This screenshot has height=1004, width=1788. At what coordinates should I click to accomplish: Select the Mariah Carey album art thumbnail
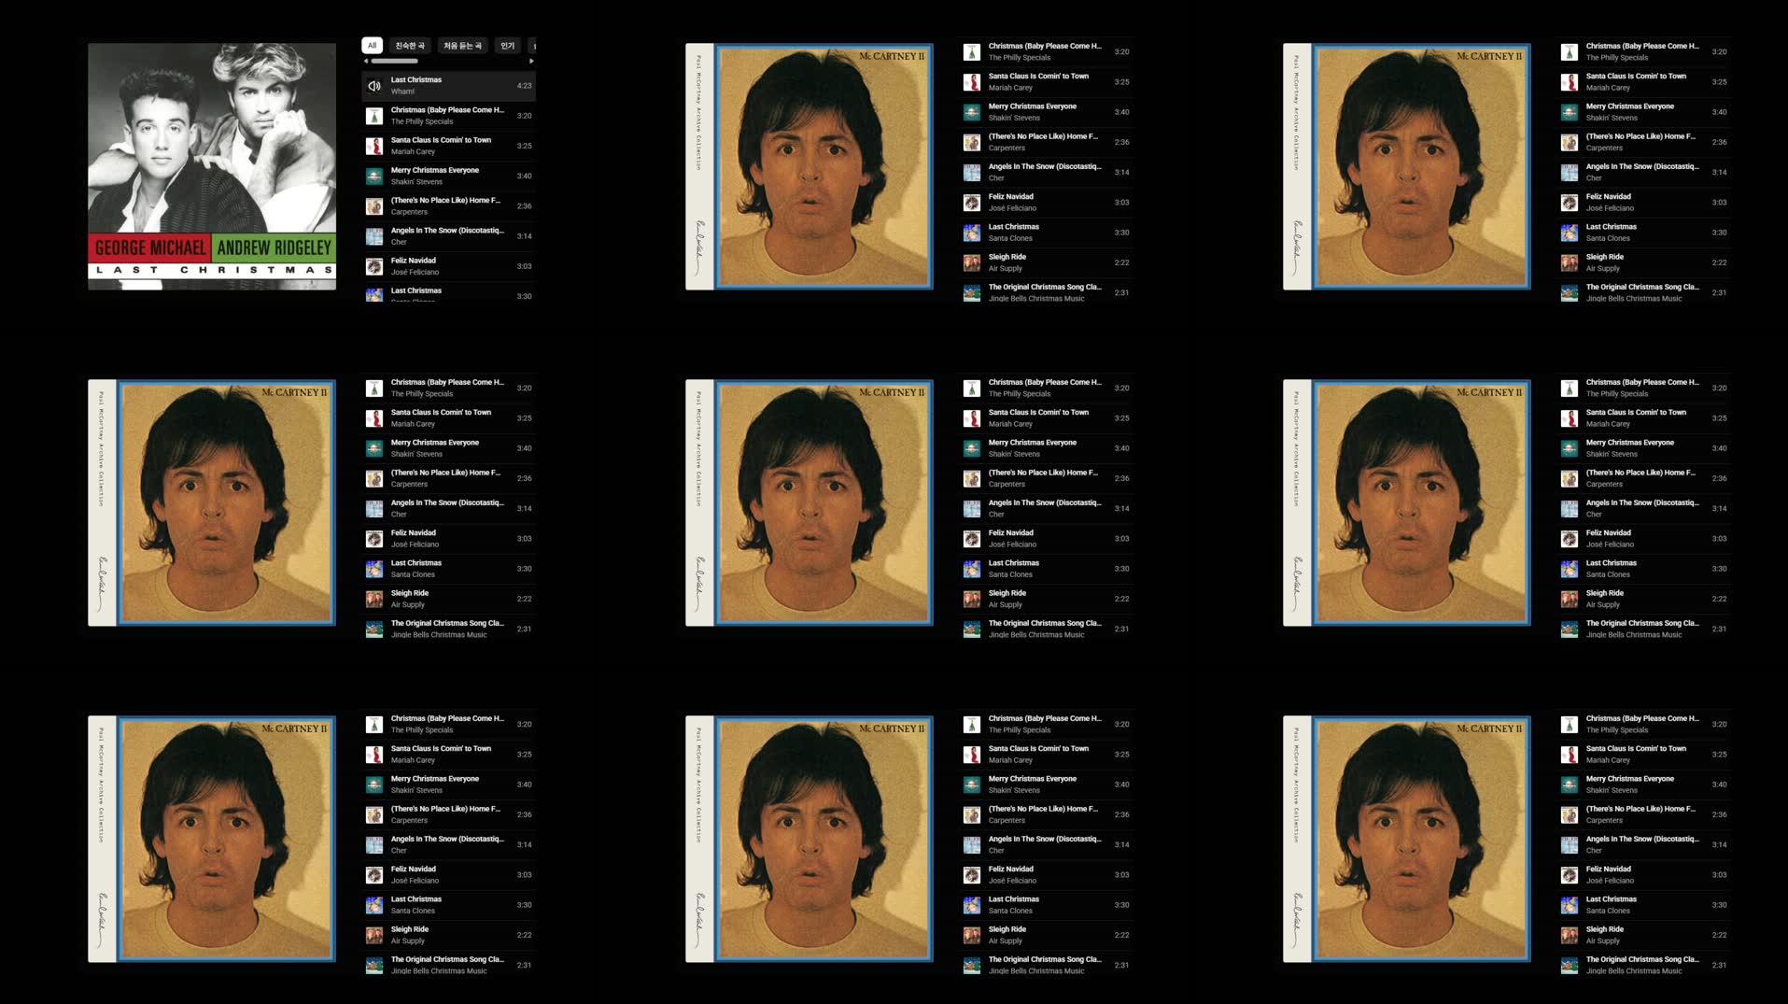pos(374,145)
